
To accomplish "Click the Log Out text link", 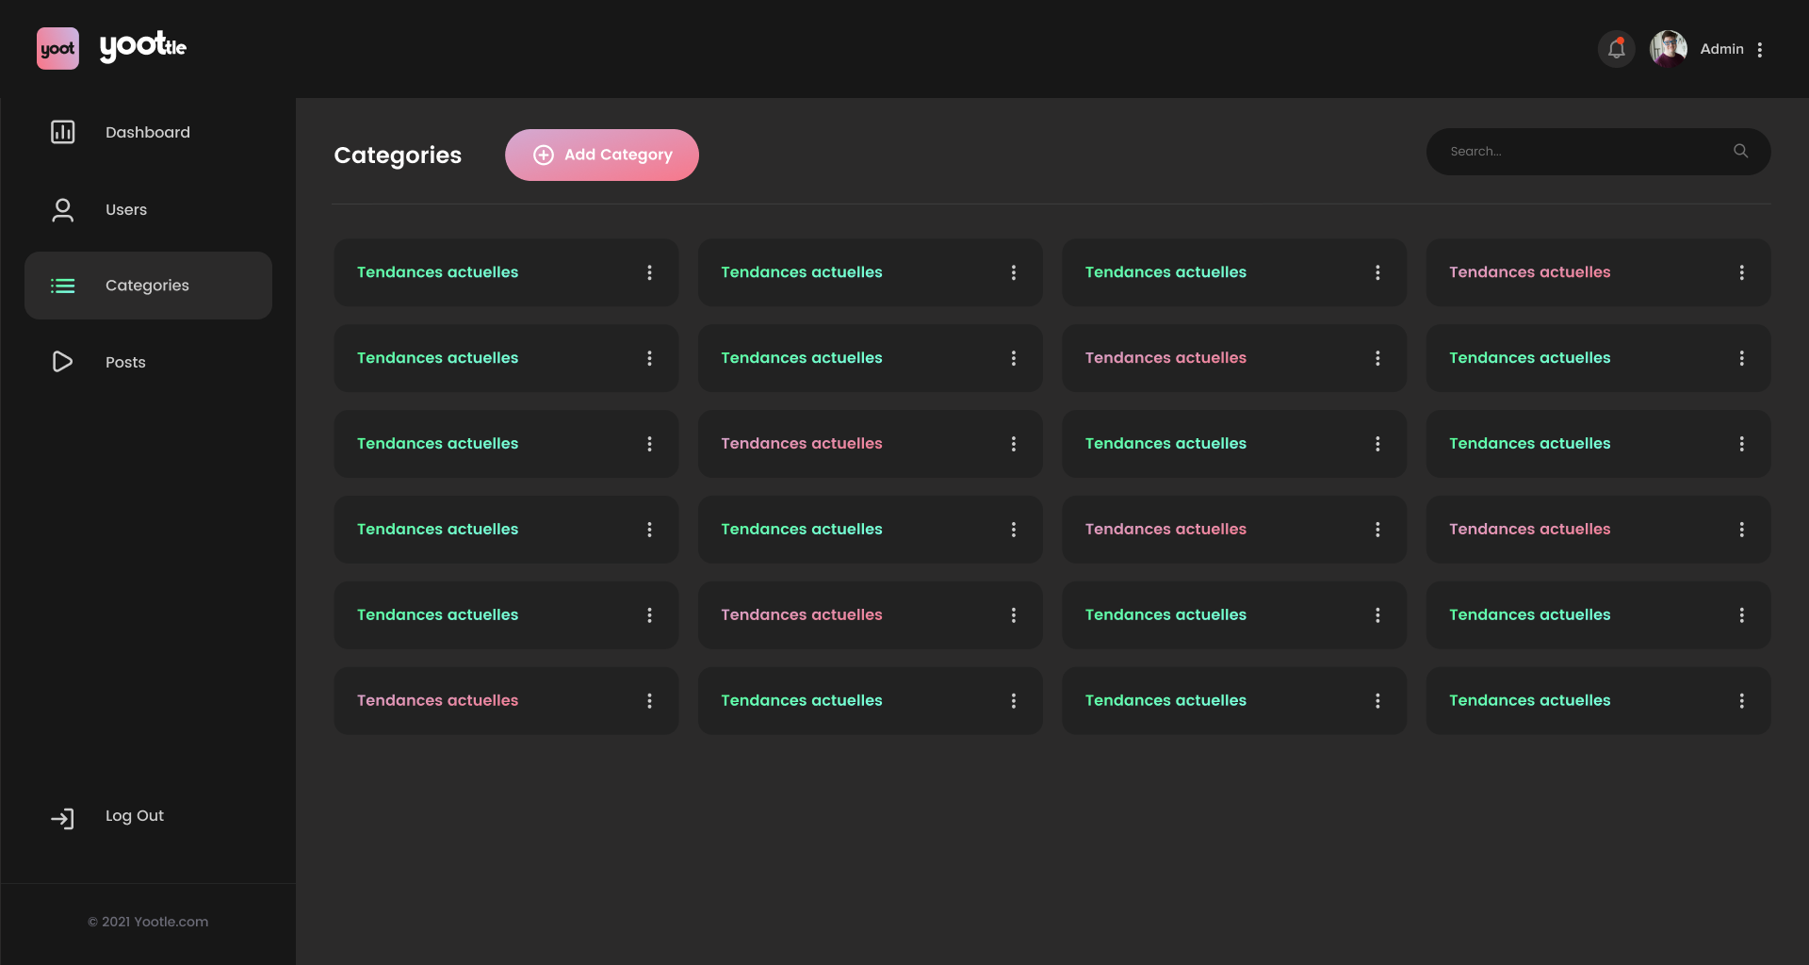I will 135,816.
